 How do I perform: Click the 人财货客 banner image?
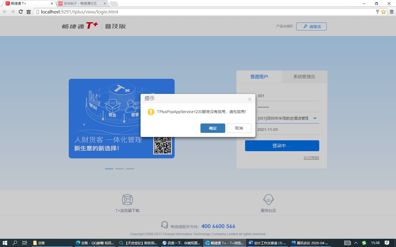122,119
